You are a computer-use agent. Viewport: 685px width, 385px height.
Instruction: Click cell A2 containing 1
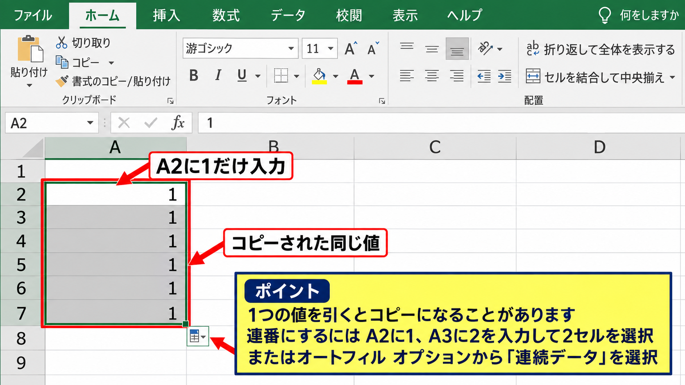[116, 194]
